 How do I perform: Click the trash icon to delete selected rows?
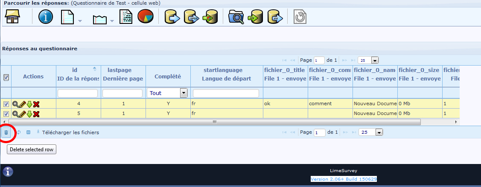click(x=6, y=132)
